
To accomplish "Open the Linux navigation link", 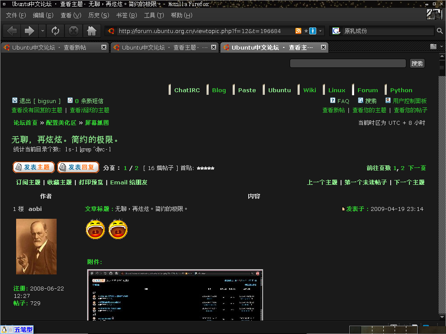I will [x=337, y=90].
